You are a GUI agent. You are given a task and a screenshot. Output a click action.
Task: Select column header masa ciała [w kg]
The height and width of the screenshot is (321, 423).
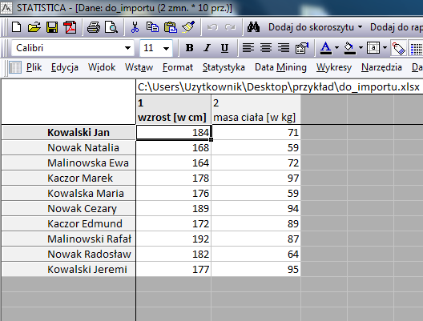tap(256, 110)
